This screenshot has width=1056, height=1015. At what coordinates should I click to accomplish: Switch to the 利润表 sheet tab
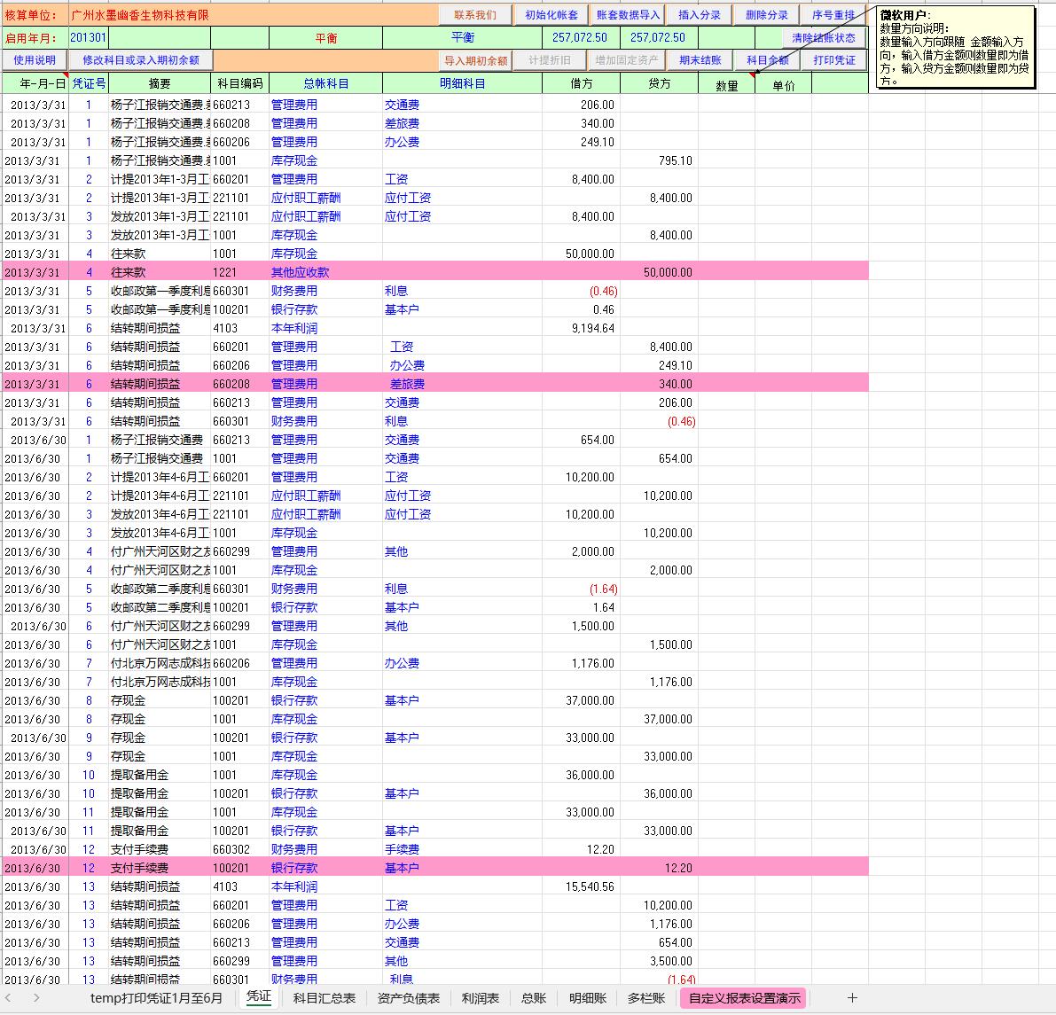tap(480, 998)
